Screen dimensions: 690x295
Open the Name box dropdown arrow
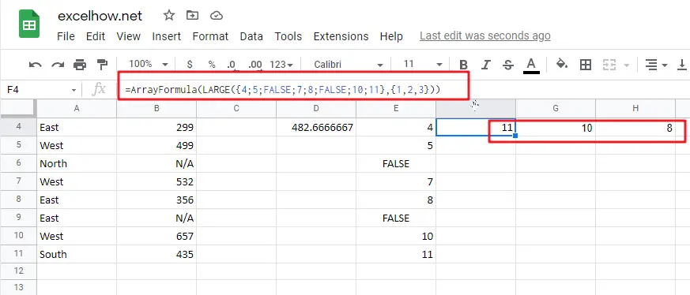tap(74, 91)
